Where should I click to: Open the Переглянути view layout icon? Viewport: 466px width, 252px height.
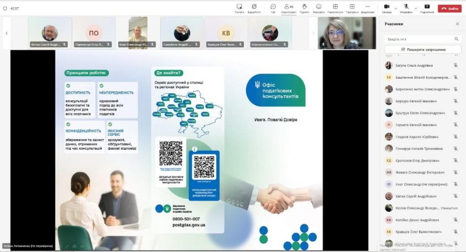click(335, 7)
